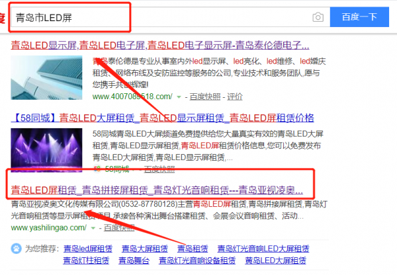Click the camera image-search icon
397x275 pixels.
318,17
